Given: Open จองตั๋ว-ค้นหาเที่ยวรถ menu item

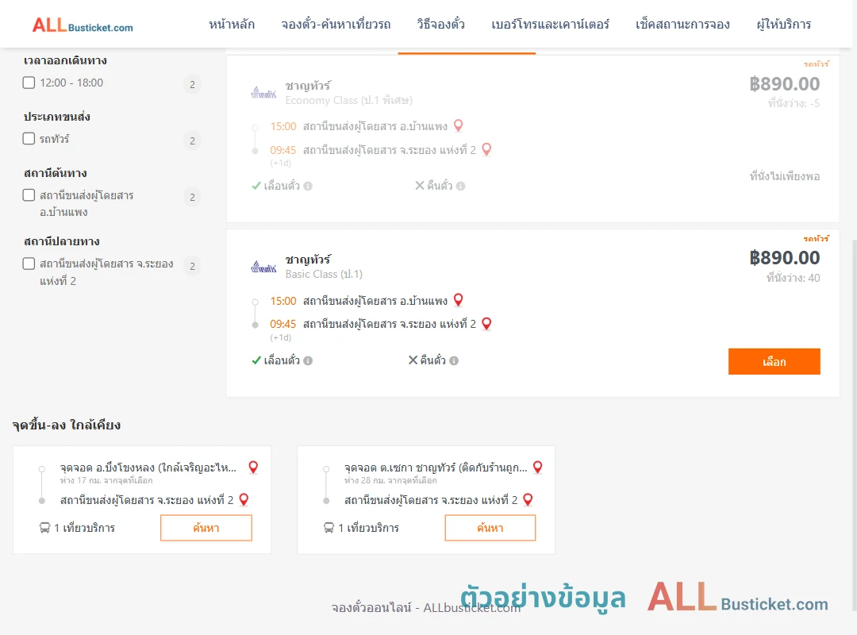Looking at the screenshot, I should (336, 25).
